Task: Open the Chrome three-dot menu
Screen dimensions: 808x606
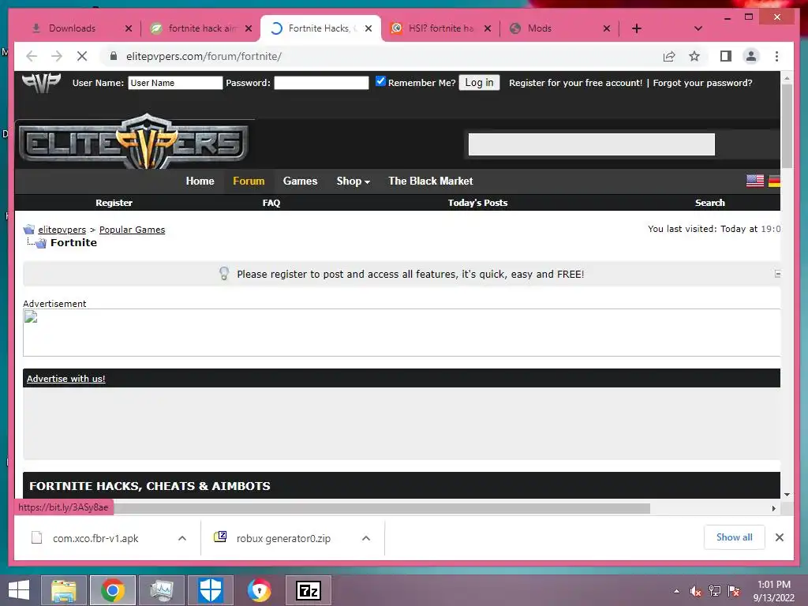Action: [776, 56]
